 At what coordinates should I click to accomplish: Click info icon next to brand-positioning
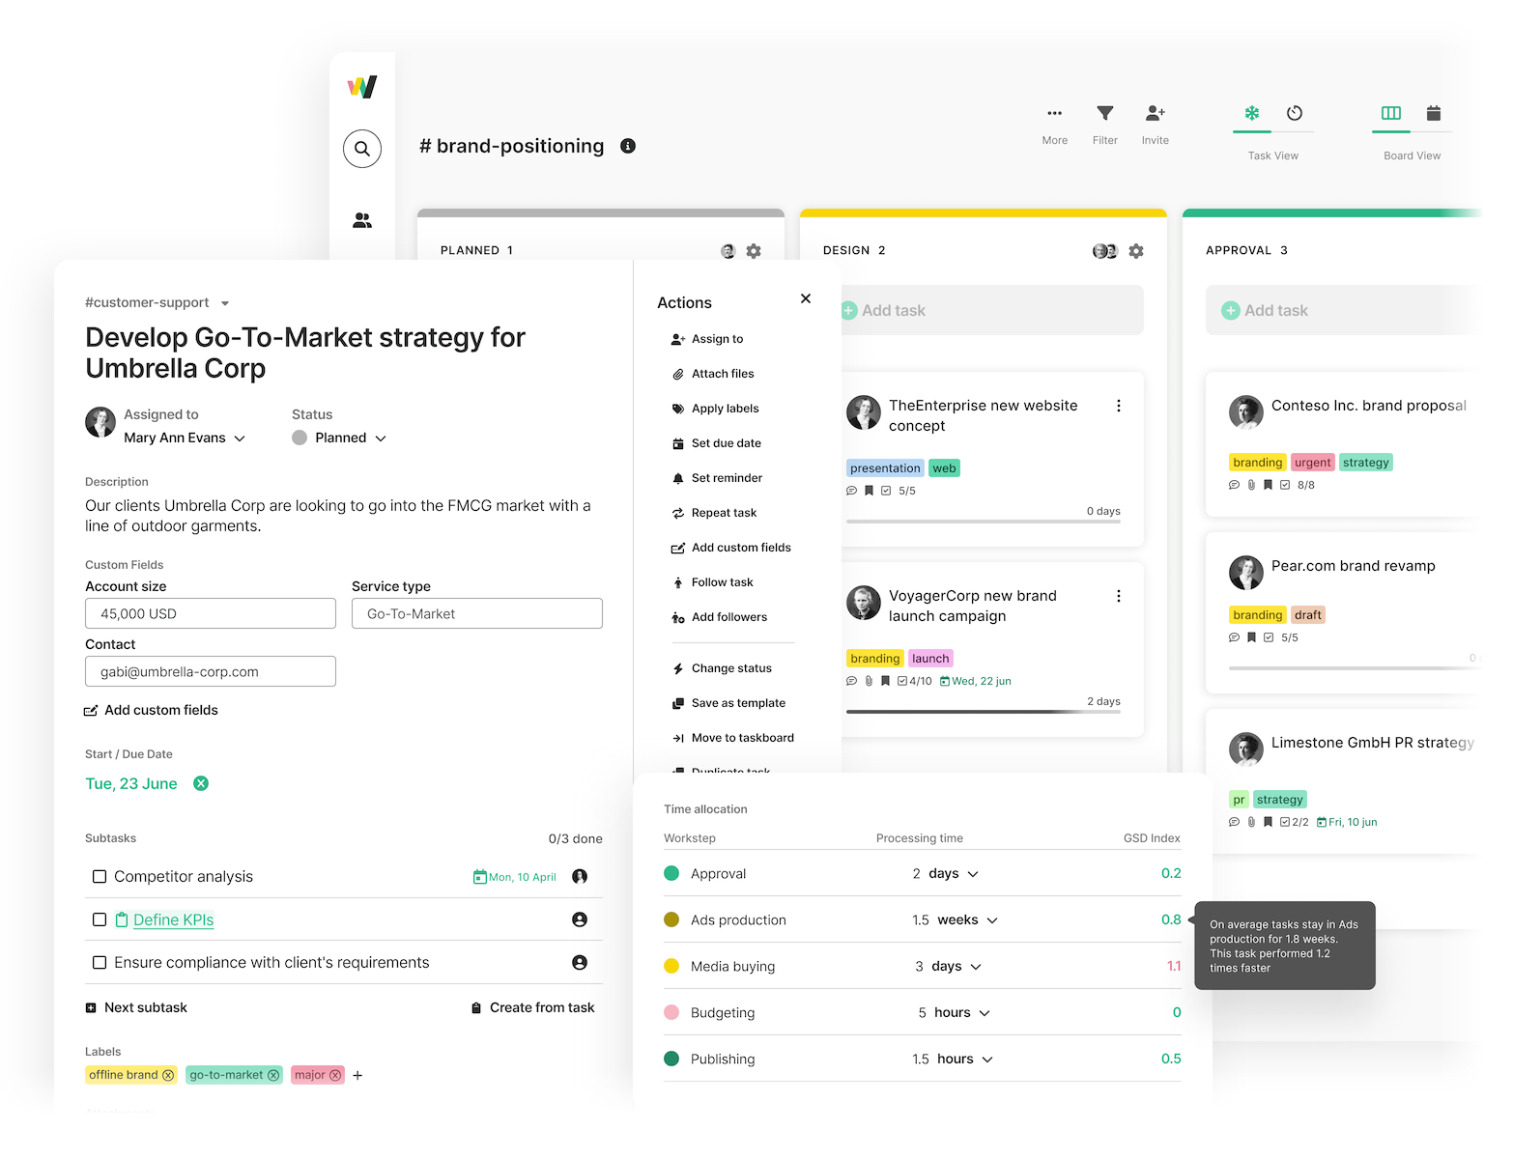[628, 146]
